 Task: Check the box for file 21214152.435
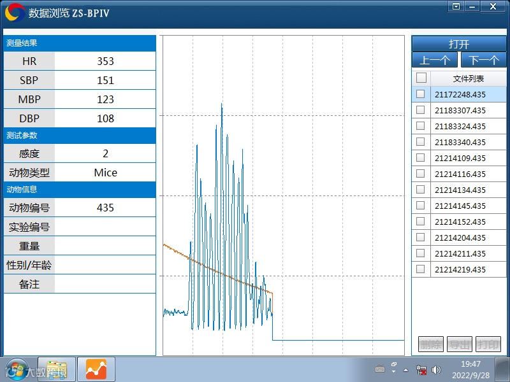click(421, 221)
